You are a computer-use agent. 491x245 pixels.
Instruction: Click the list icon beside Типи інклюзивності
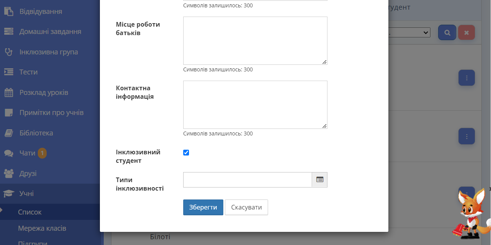pos(319,180)
